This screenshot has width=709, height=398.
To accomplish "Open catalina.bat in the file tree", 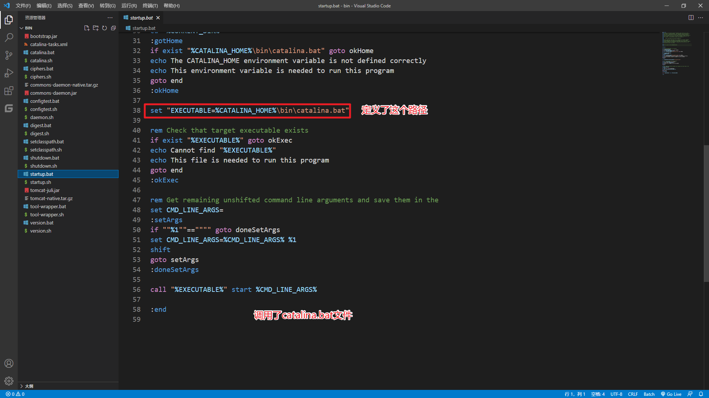I will click(x=42, y=52).
